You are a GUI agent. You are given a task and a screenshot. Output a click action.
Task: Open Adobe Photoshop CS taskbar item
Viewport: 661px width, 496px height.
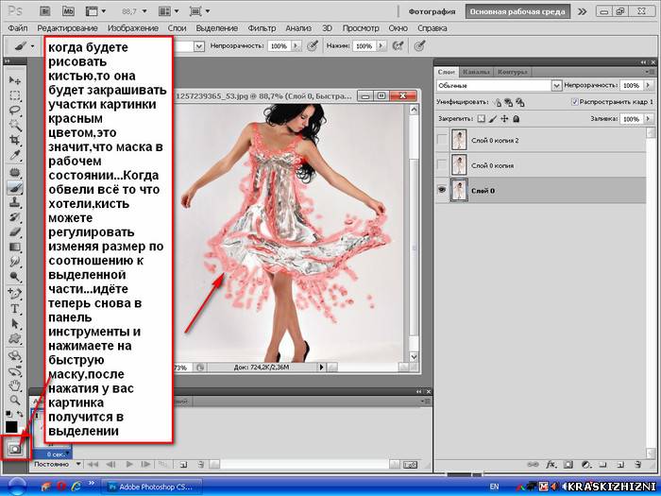tap(152, 487)
